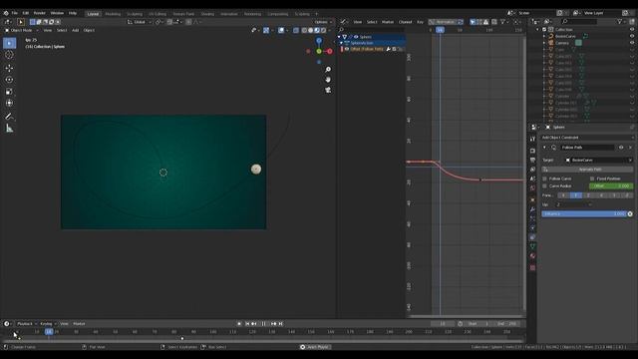This screenshot has height=359, width=638.
Task: Toggle camera view gizmo icon
Action: click(328, 90)
